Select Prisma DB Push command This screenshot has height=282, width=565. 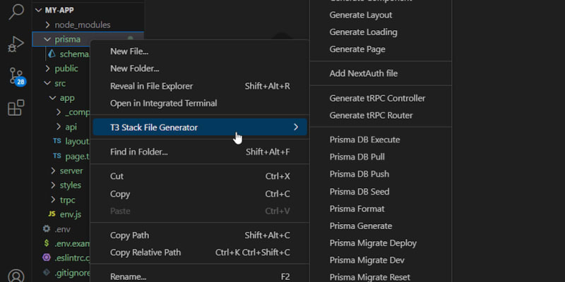point(359,174)
